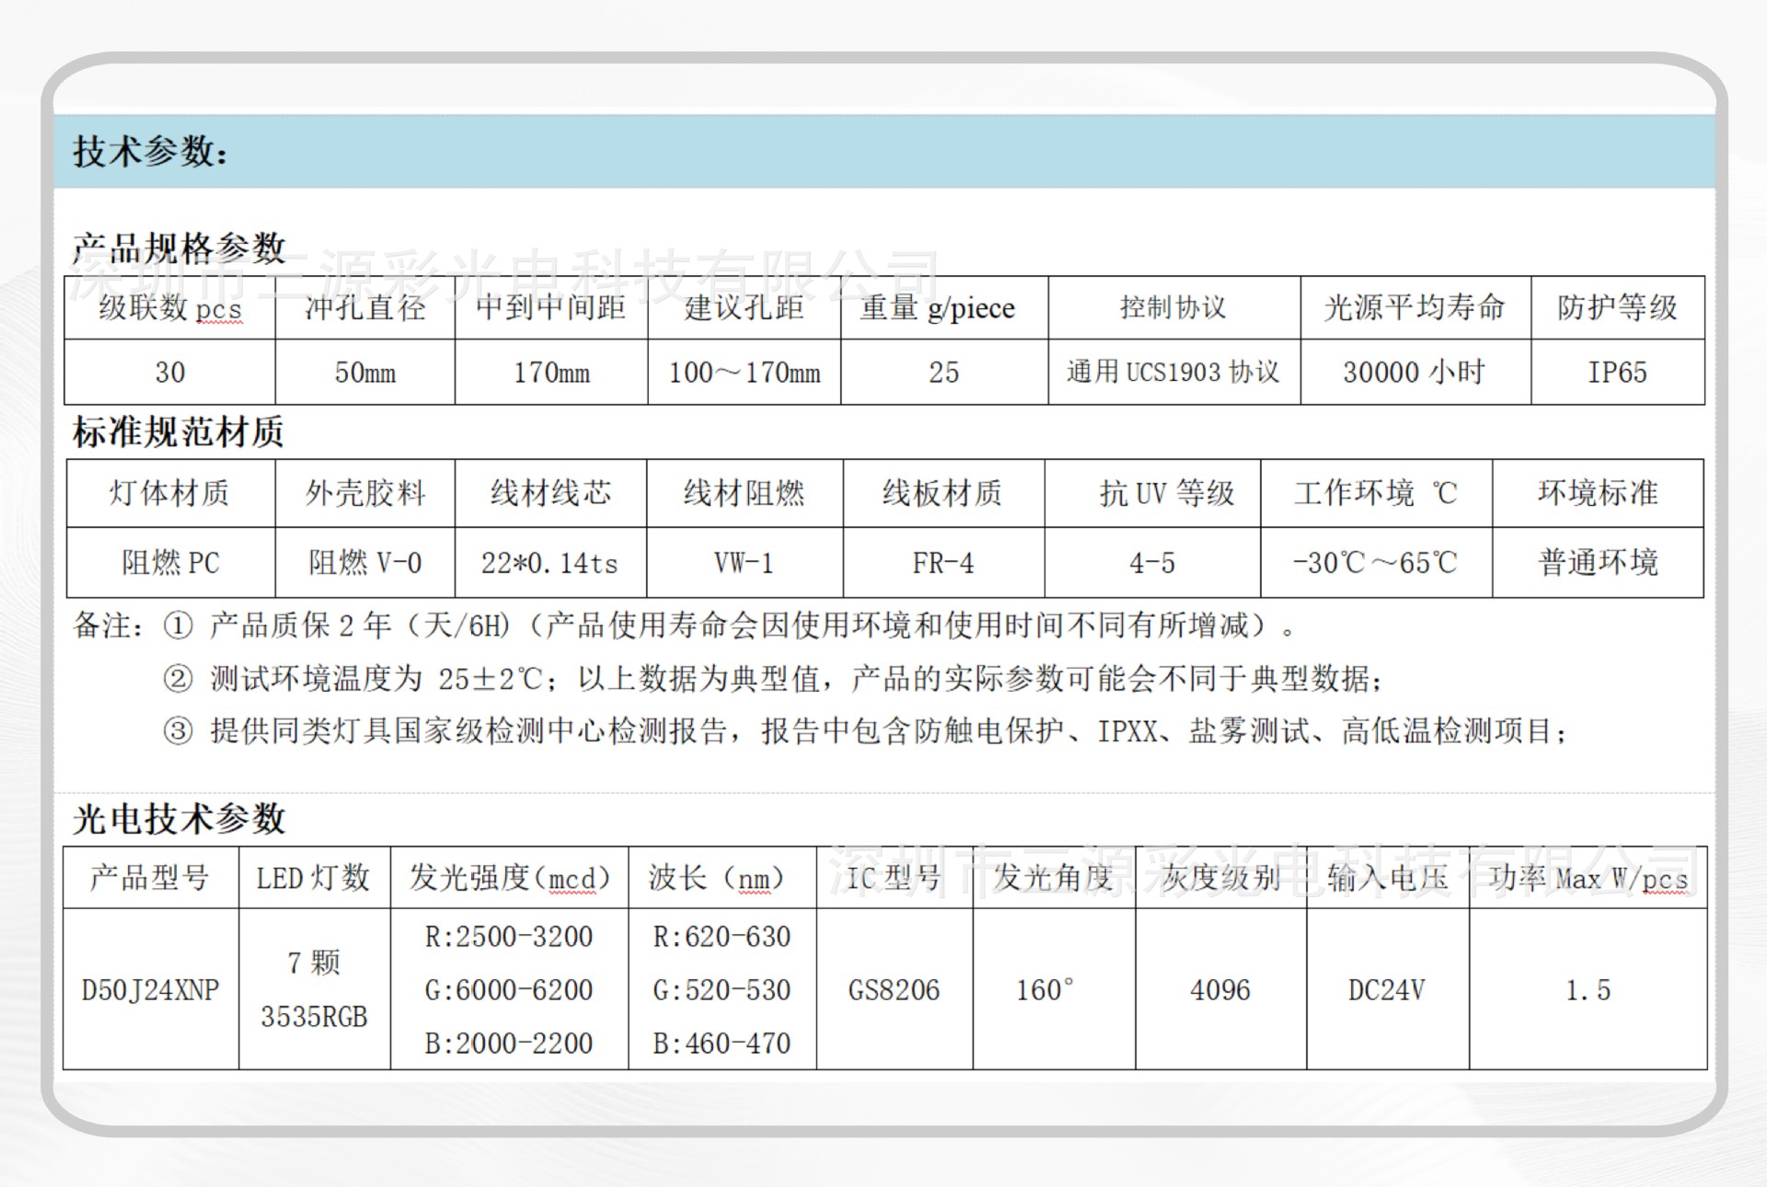Select the DC24V input voltage cell
This screenshot has width=1767, height=1187.
[x=1386, y=990]
